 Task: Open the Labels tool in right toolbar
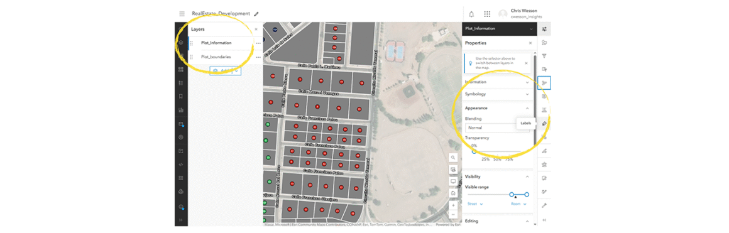(544, 123)
